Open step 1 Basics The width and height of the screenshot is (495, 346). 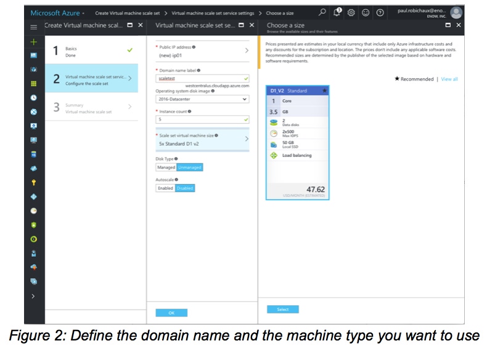(92, 50)
